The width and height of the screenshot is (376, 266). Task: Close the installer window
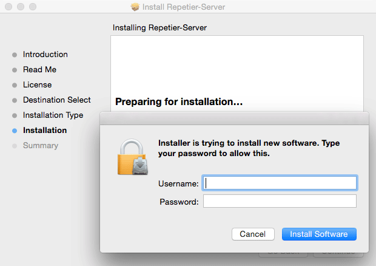point(8,7)
